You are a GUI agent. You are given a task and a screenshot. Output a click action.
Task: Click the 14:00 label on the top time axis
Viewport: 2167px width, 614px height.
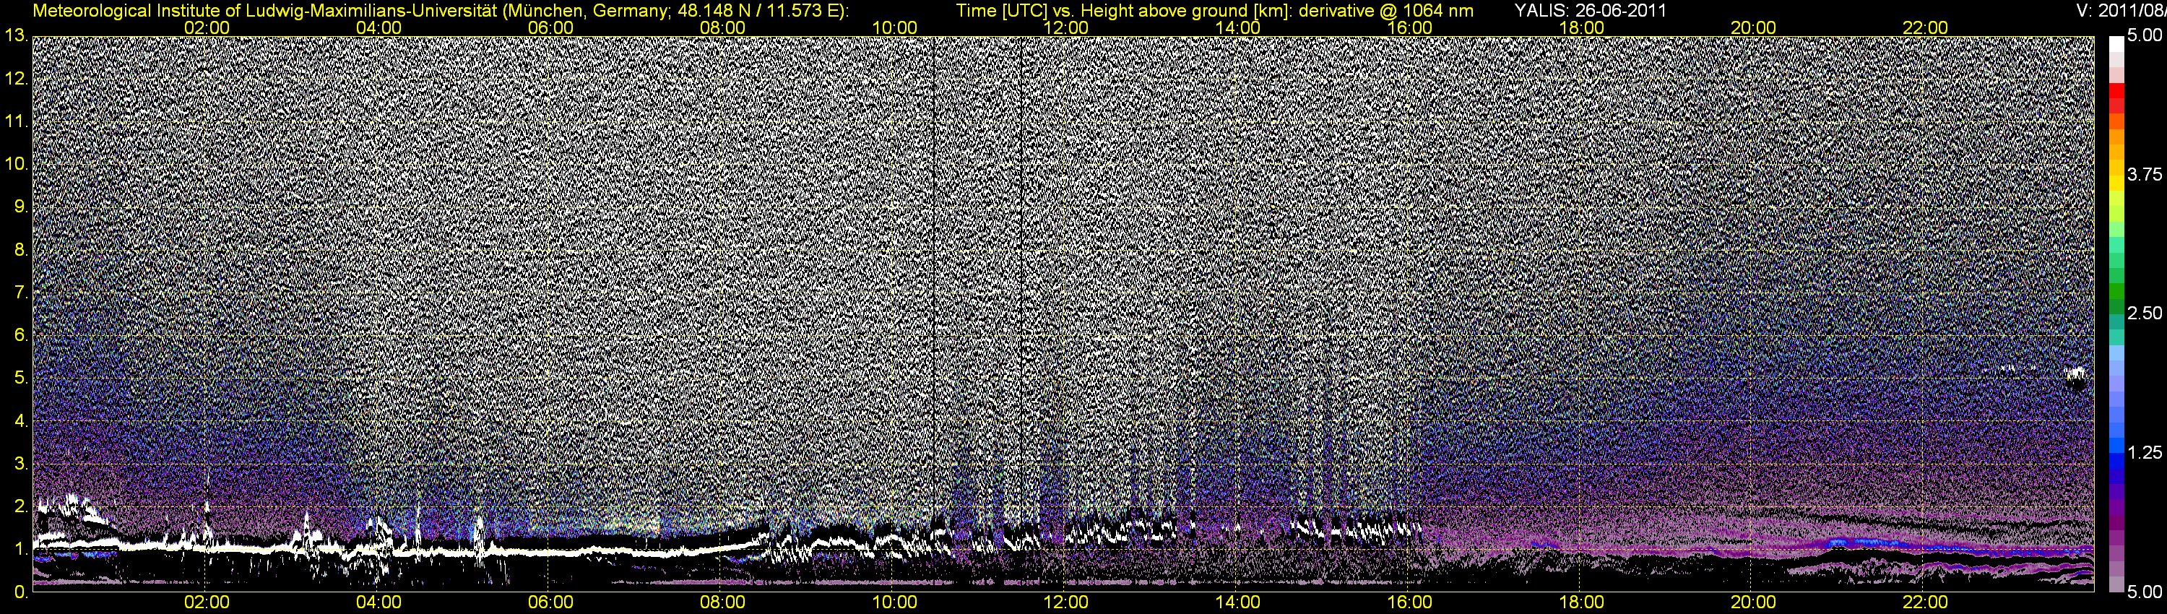click(x=1238, y=27)
